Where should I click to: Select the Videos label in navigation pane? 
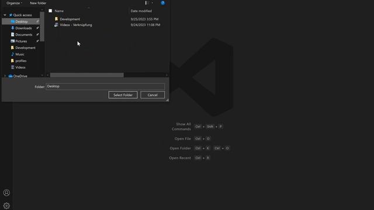[x=20, y=68]
